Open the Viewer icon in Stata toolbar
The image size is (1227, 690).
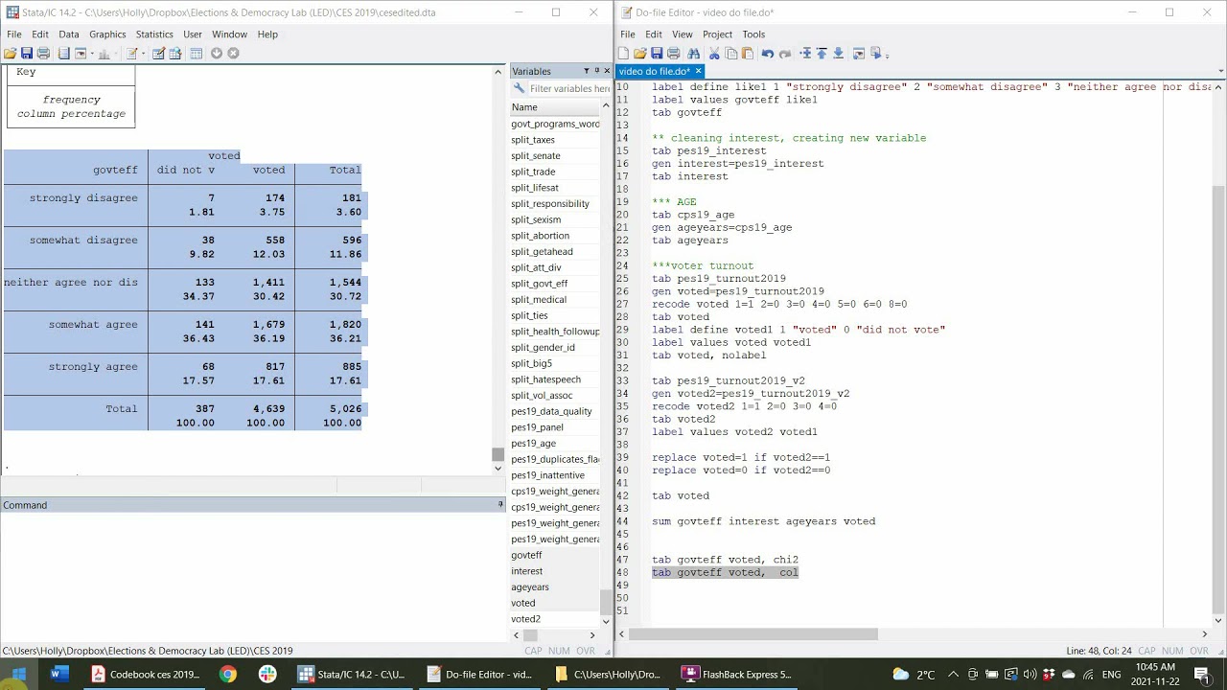pos(81,54)
